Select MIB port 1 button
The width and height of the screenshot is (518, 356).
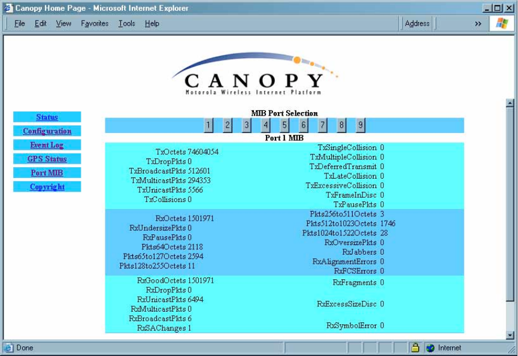[x=208, y=125]
